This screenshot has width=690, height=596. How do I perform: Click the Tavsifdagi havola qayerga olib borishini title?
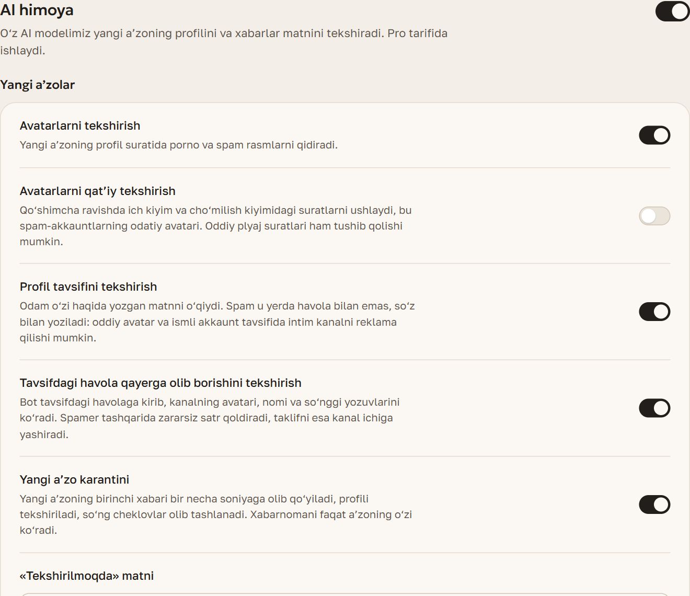(x=160, y=383)
